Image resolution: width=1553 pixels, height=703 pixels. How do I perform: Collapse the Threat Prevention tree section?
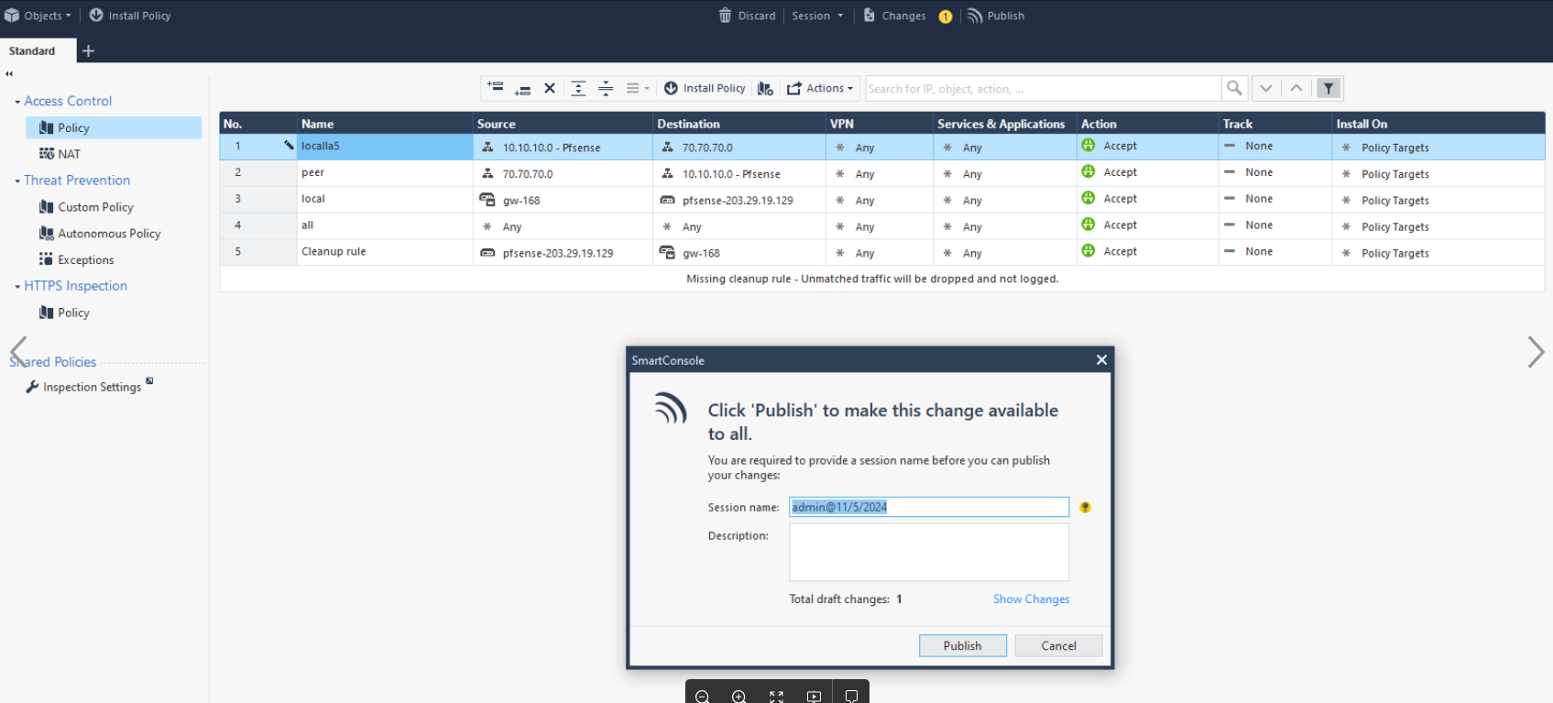click(x=17, y=181)
